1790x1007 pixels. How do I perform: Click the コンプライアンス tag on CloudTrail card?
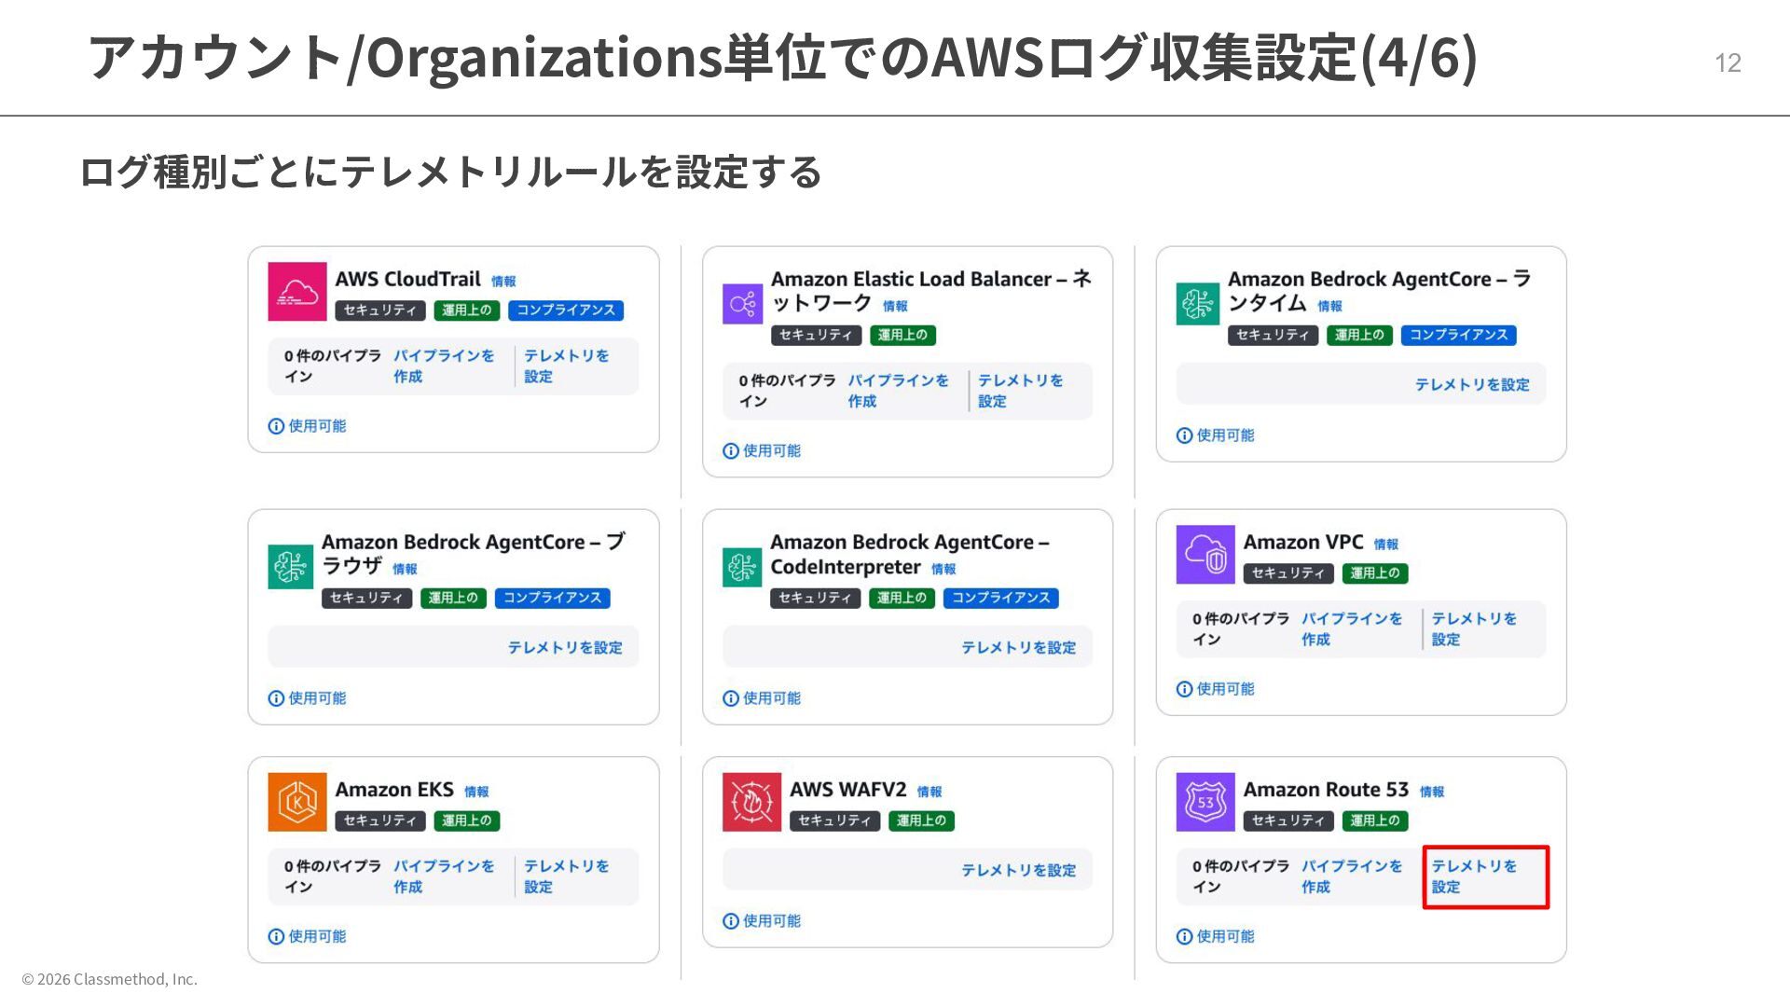pos(566,310)
